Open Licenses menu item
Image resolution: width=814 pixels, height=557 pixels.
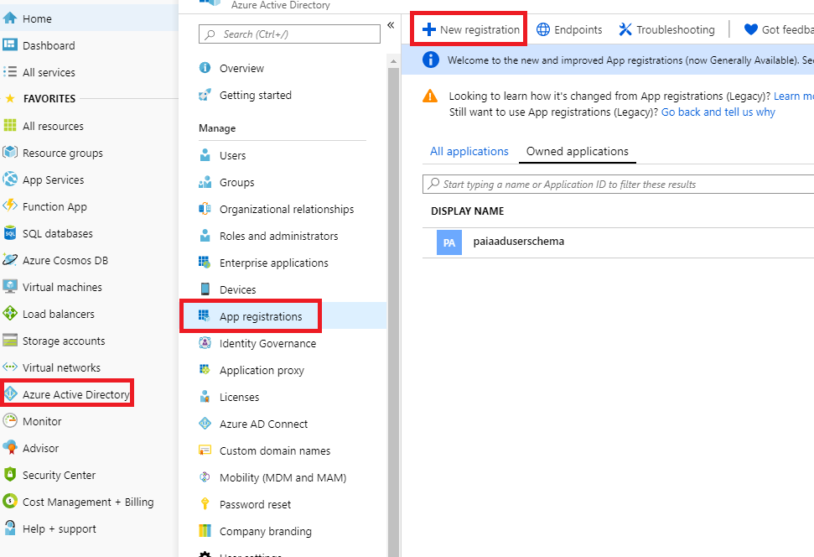pos(283,397)
